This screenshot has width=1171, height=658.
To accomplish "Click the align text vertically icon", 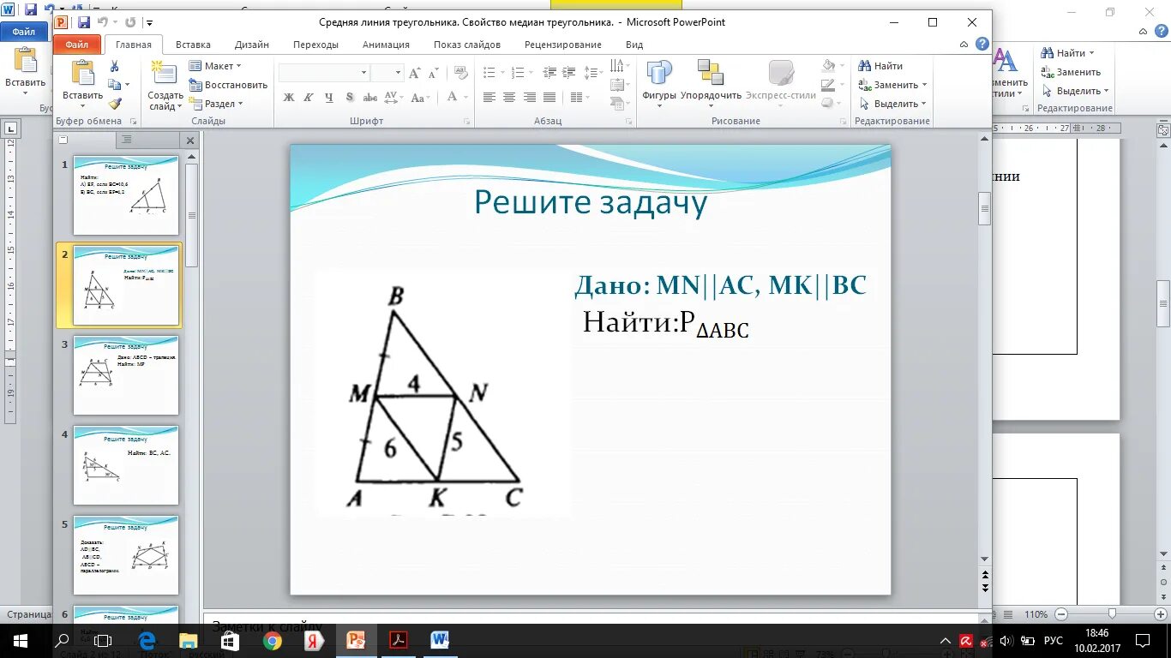I will coord(618,85).
